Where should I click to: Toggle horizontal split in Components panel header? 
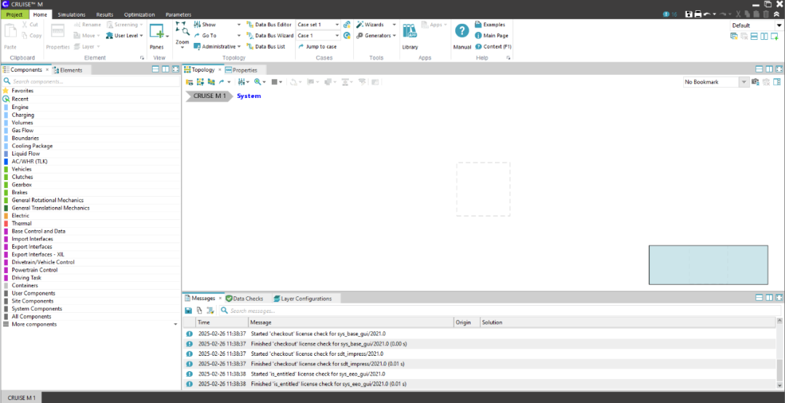point(156,70)
